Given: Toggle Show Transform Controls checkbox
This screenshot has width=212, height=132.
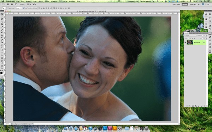Looking at the screenshot, I should point(24,8).
